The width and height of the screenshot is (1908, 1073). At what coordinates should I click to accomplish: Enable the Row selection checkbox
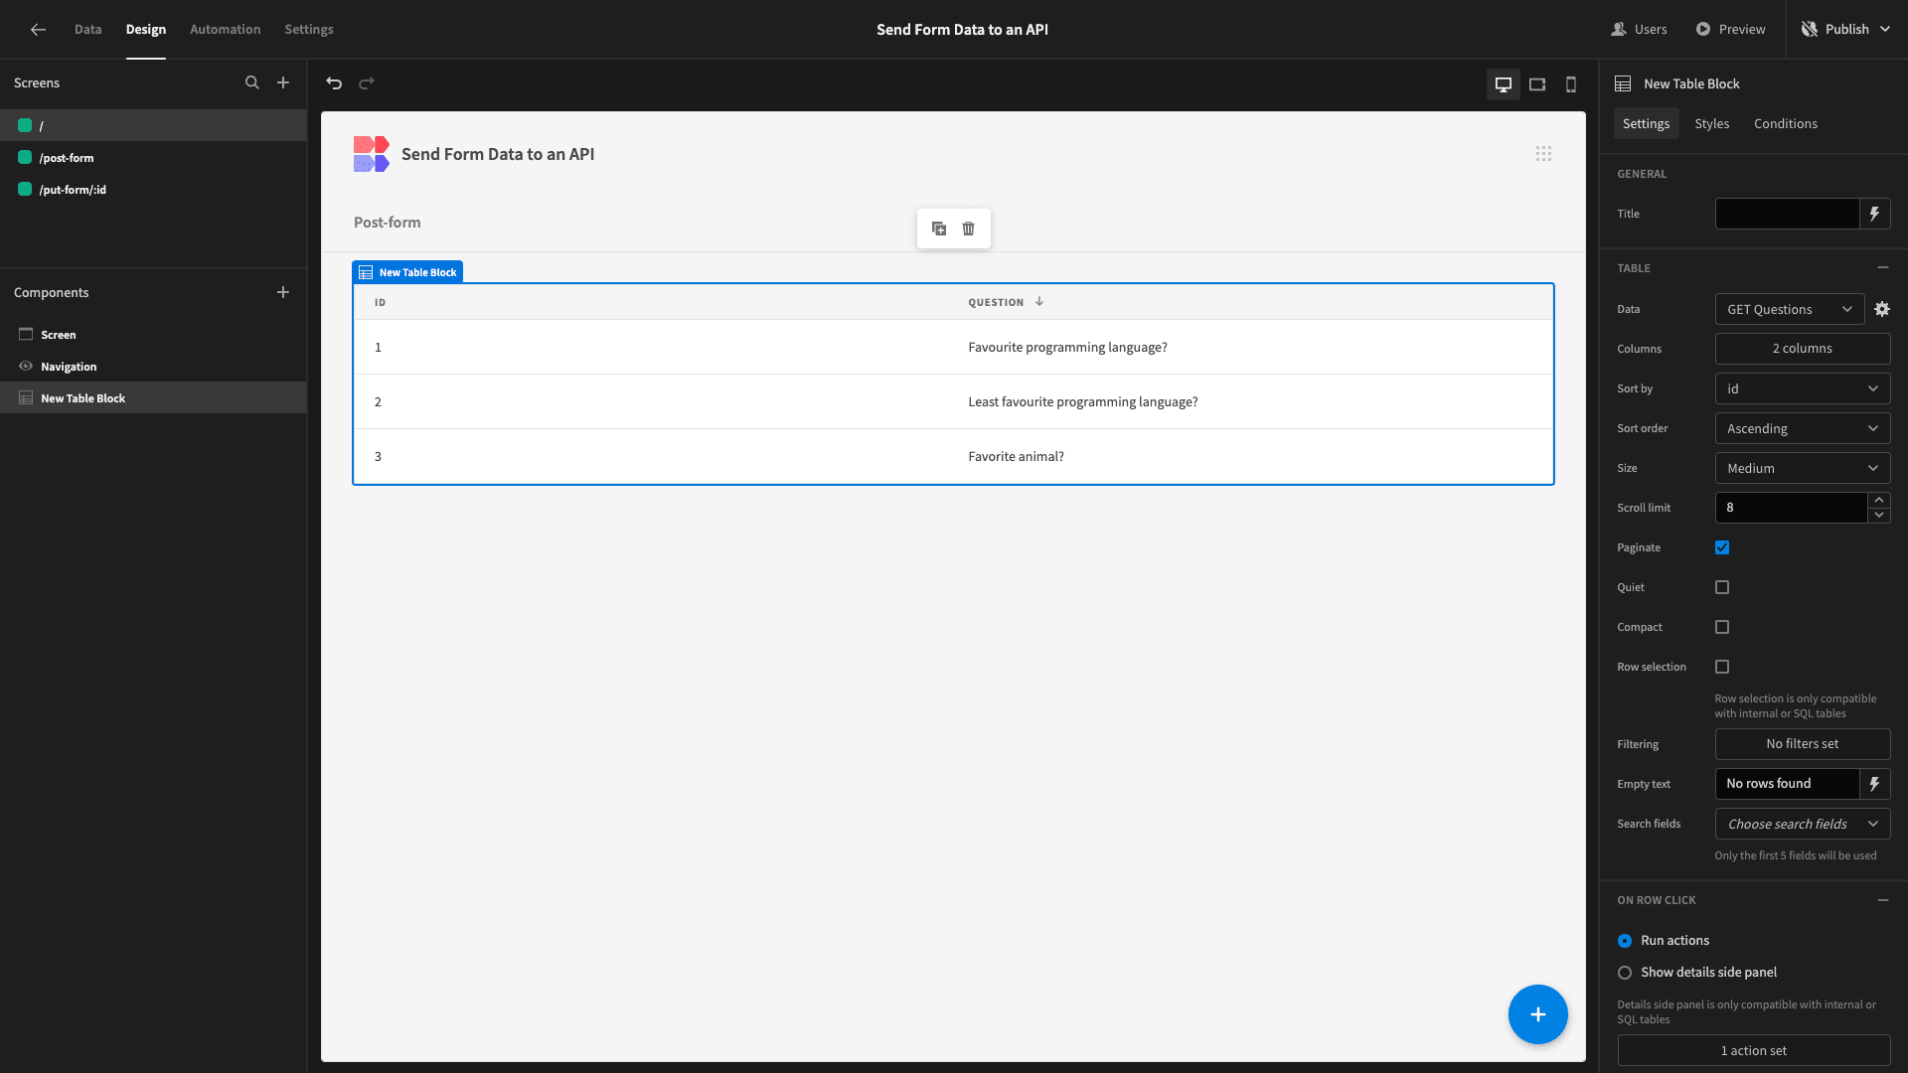[x=1722, y=667]
